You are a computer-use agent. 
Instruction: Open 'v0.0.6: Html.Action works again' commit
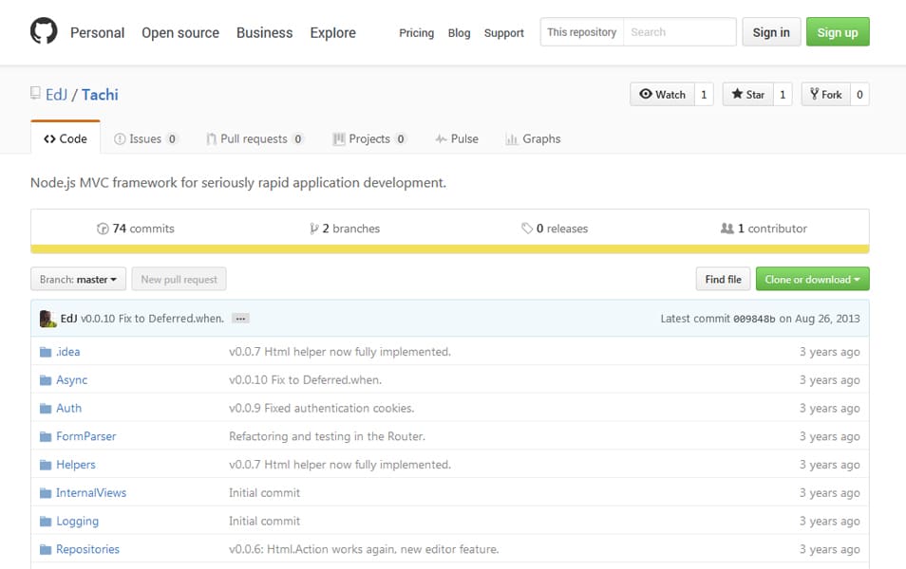pyautogui.click(x=364, y=550)
